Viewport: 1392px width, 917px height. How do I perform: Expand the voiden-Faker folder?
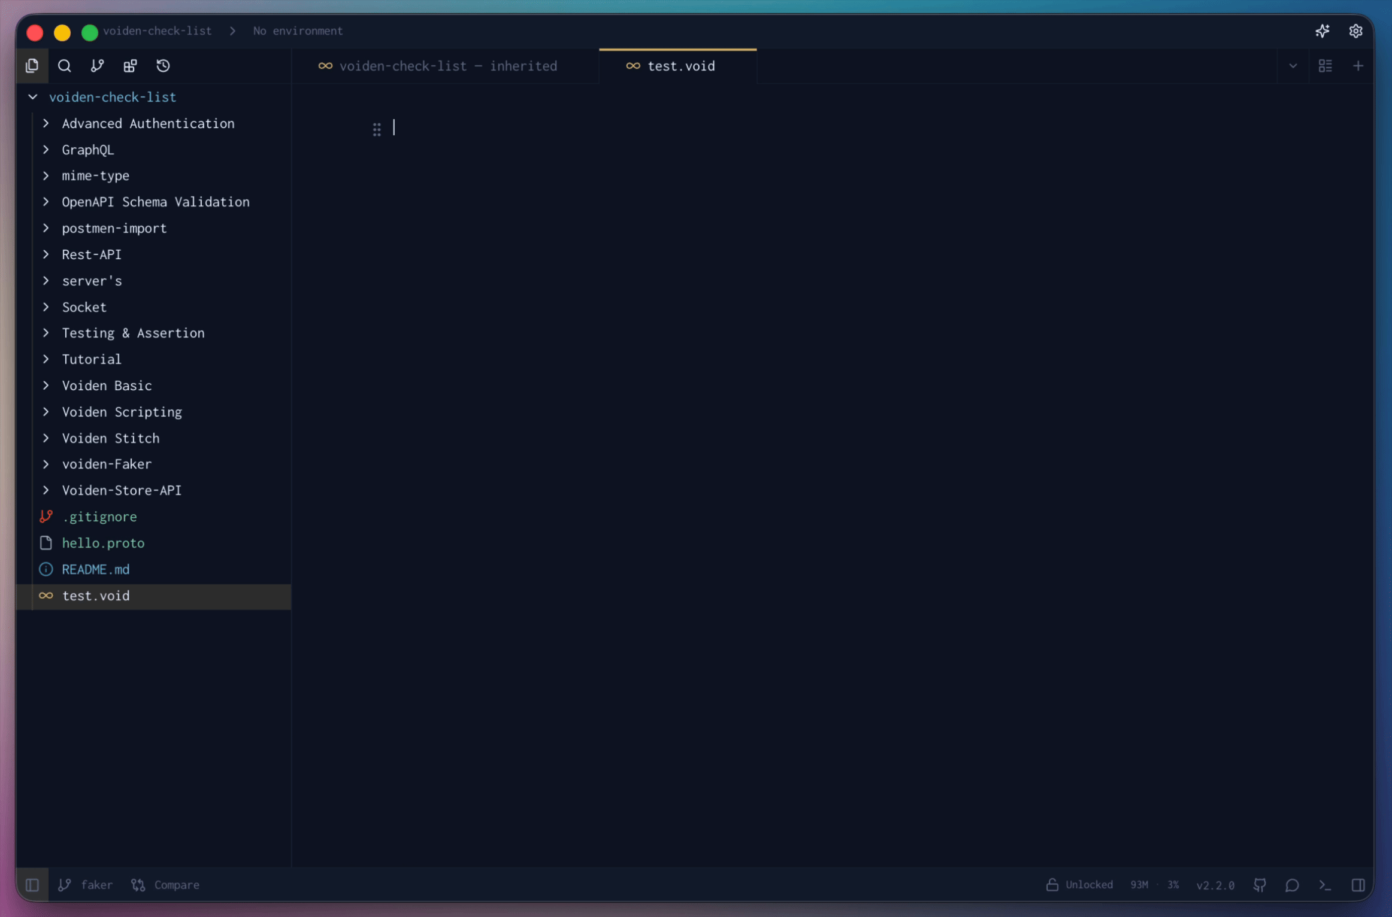[x=155, y=464]
